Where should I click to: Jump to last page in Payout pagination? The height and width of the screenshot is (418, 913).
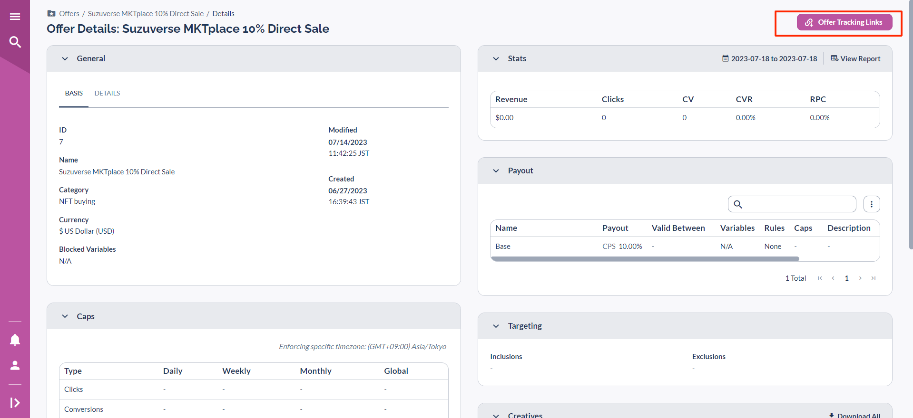pos(873,278)
